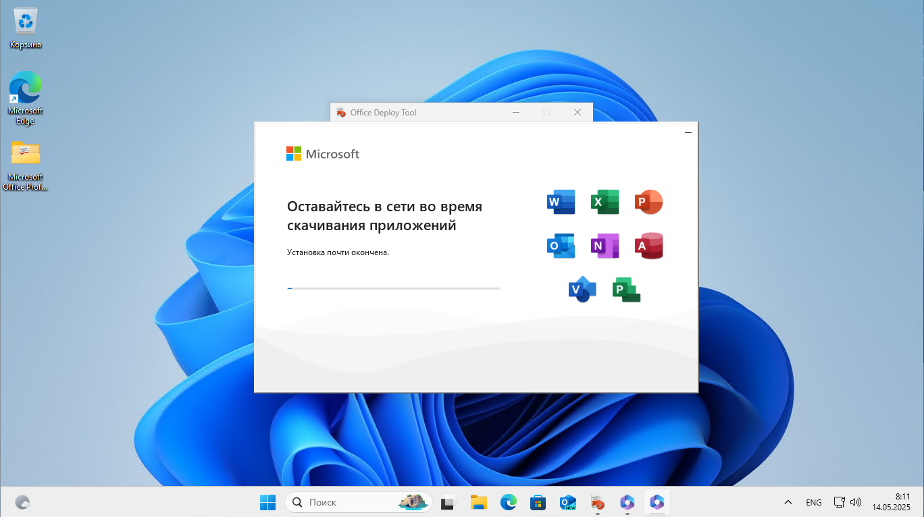Open the volume tray icon

pos(856,502)
